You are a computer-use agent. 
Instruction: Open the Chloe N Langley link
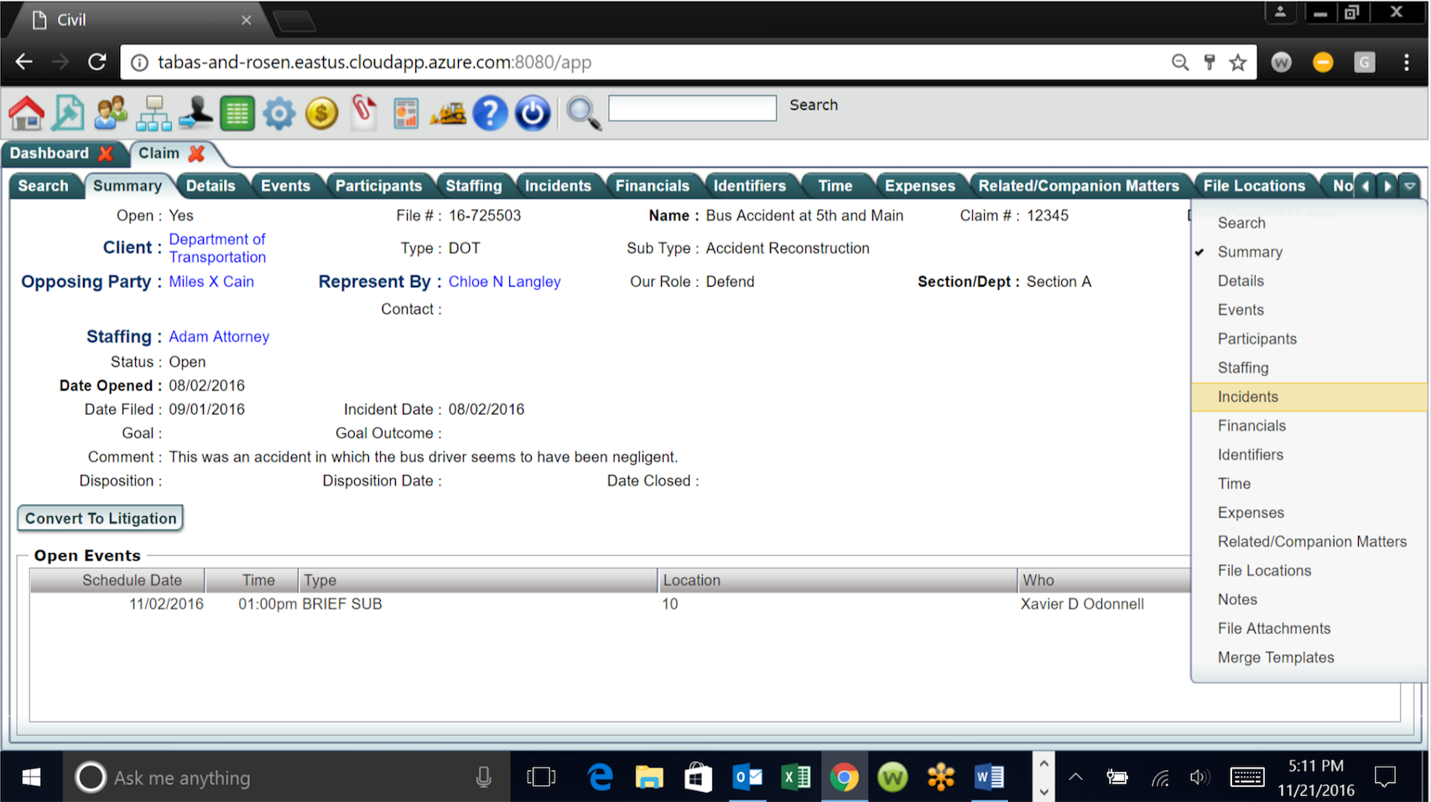click(504, 282)
